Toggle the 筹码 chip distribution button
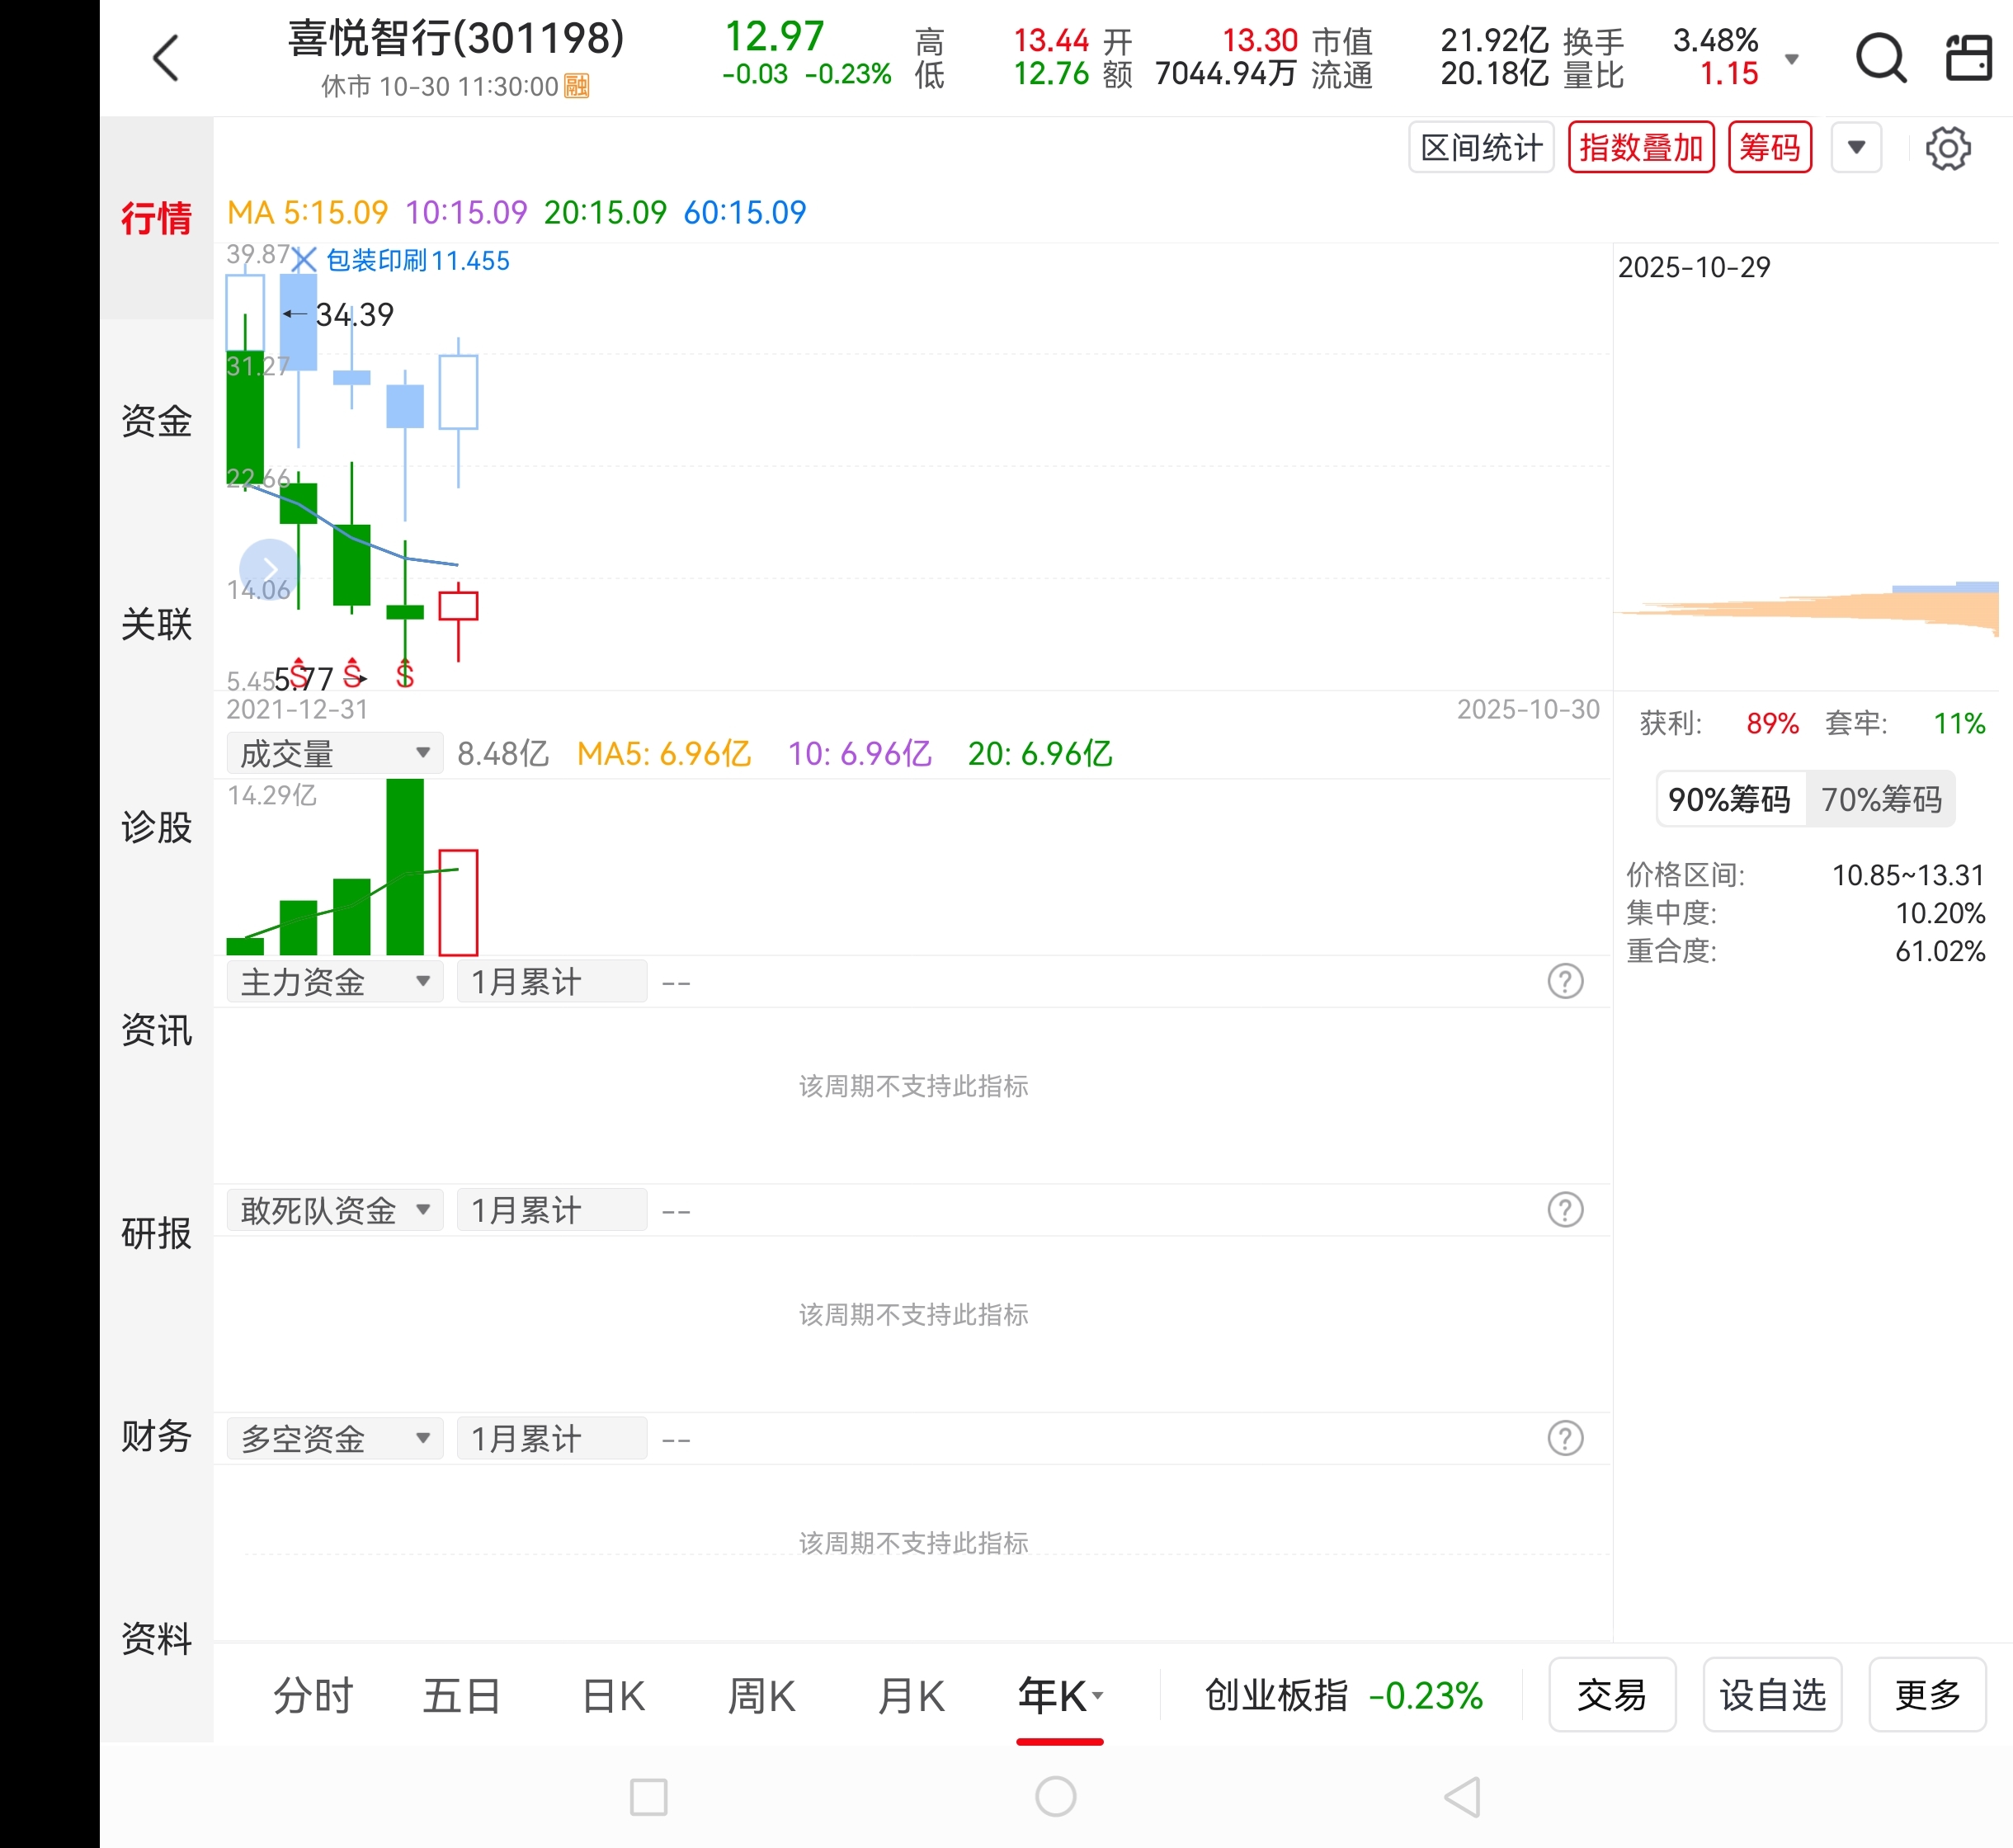This screenshot has width=2013, height=1848. [1769, 148]
